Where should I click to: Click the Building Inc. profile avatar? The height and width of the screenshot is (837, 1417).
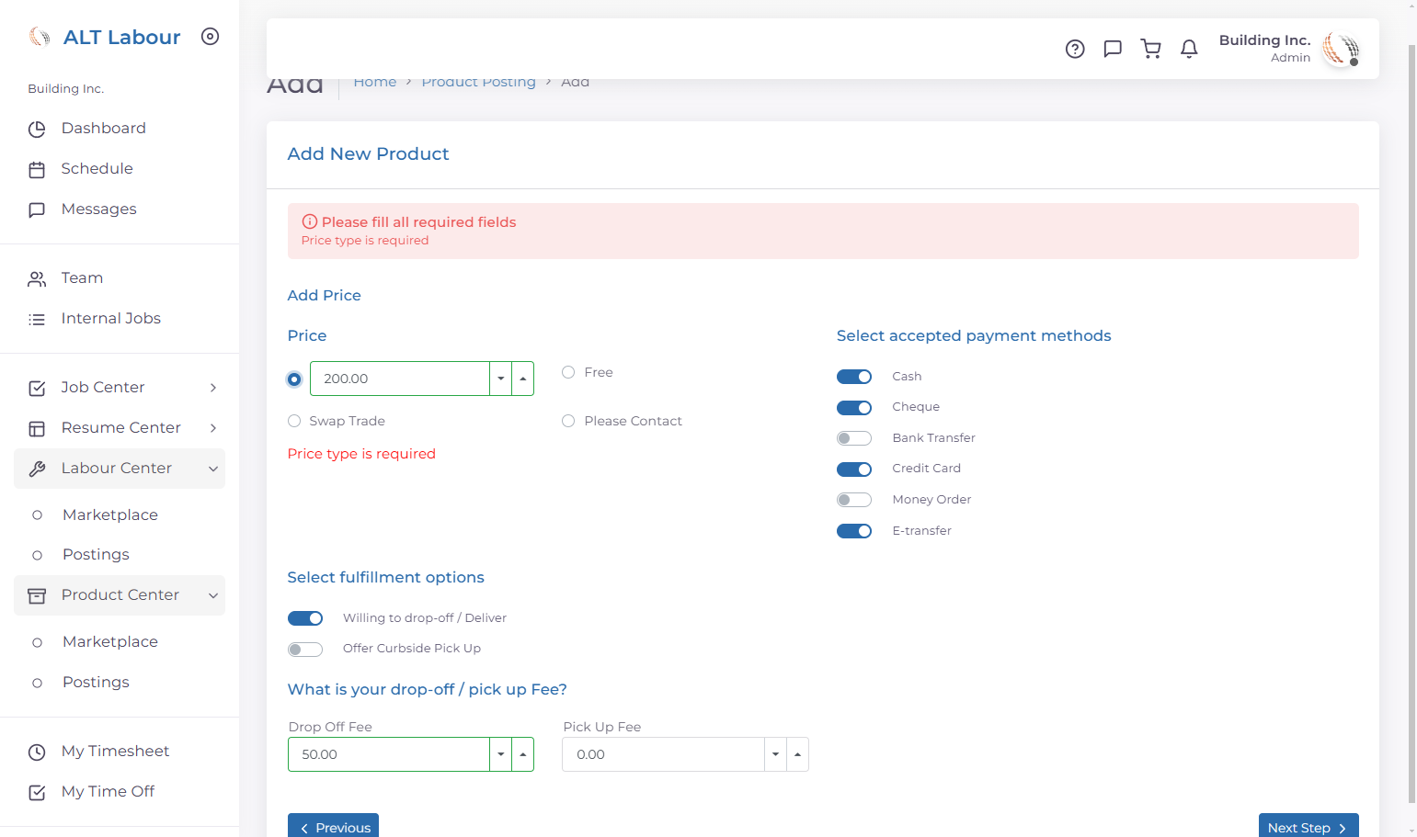(x=1341, y=49)
